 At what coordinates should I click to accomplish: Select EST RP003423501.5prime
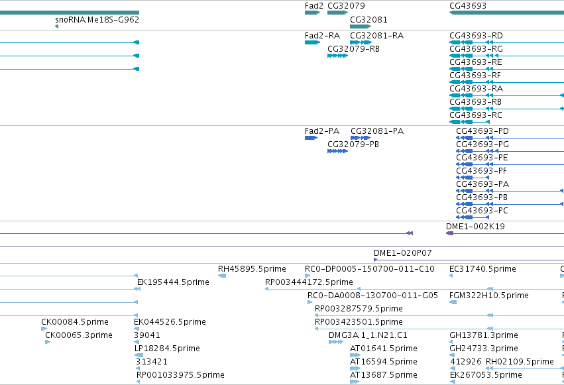[359, 322]
